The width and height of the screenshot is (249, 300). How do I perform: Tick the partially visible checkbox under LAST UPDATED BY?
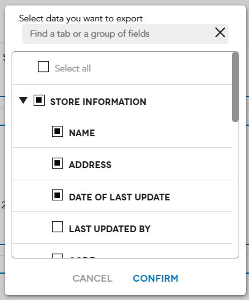(x=58, y=256)
